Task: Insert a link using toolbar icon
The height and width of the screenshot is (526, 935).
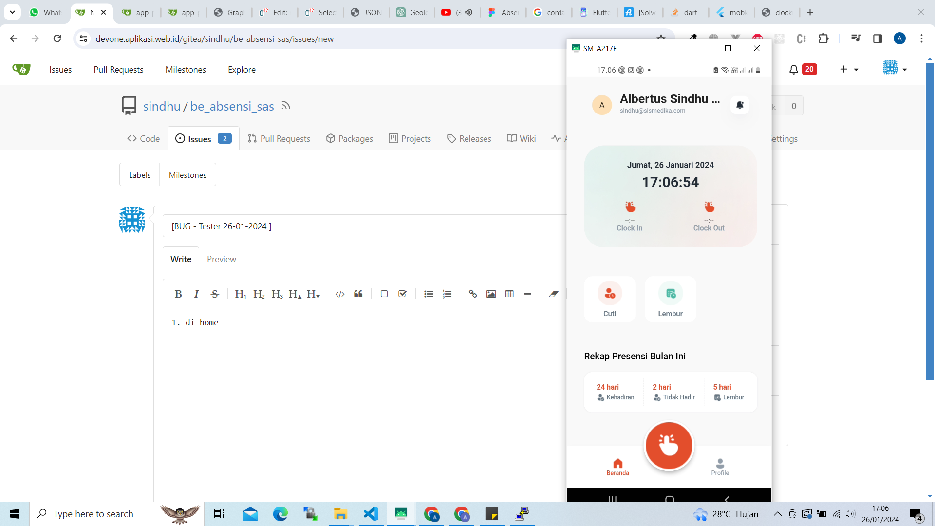Action: click(472, 294)
